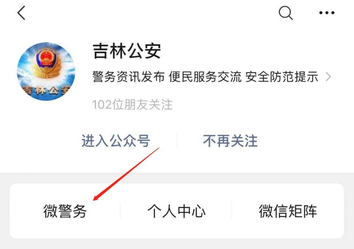Tap the 吉林公安 banner inside the avatar
Screen dimensions: 354x249
(x=46, y=90)
